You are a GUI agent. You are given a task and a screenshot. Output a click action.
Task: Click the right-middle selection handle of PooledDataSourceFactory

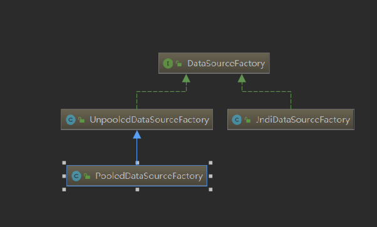(x=210, y=176)
